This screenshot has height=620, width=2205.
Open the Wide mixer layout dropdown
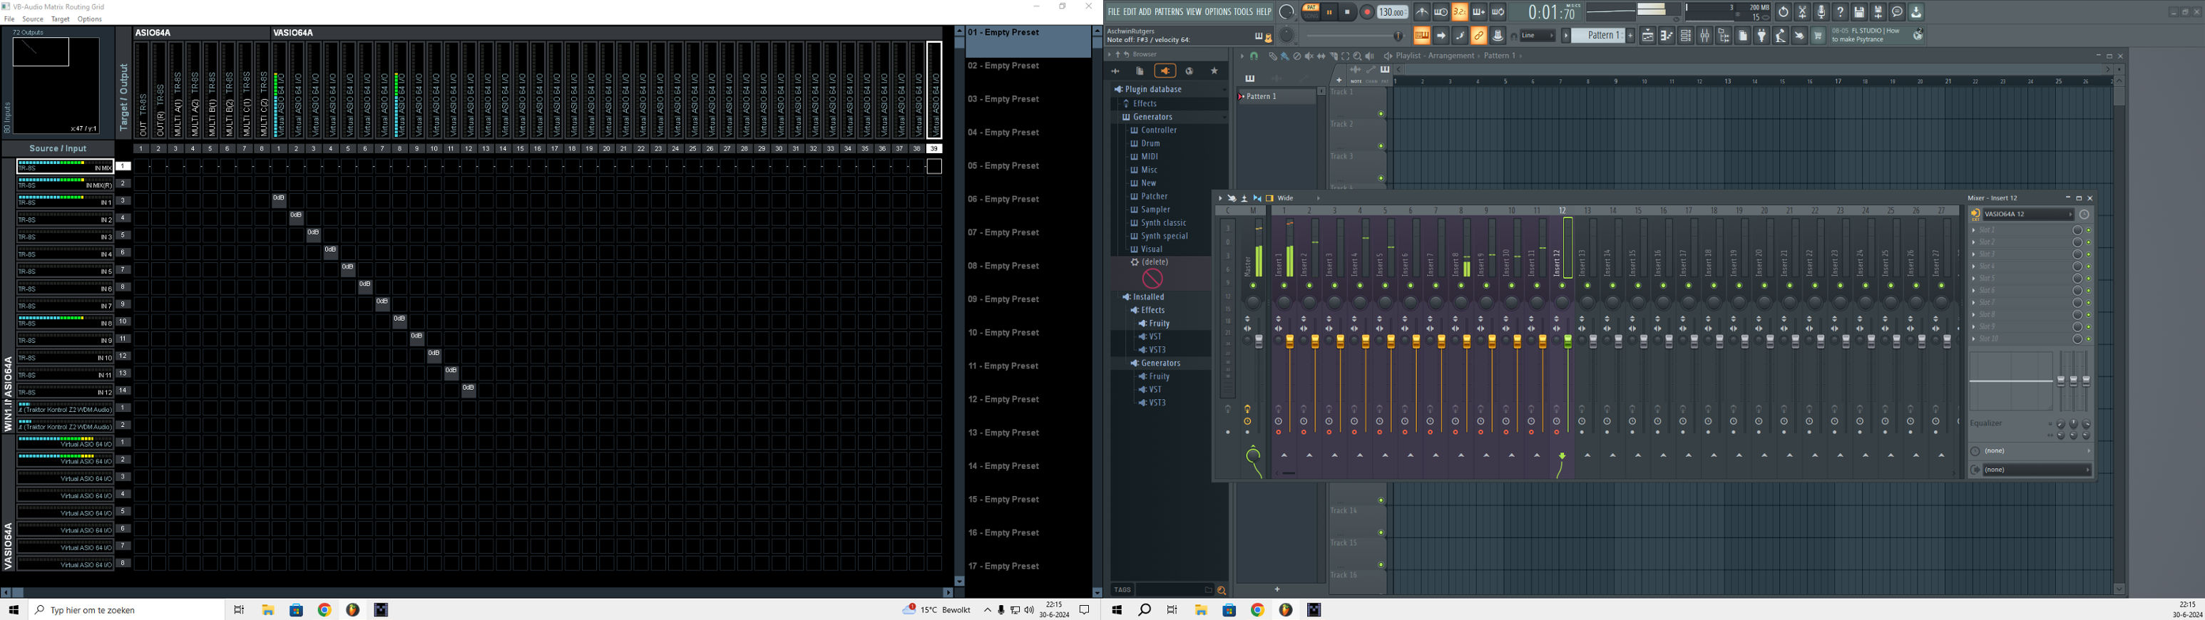tap(1299, 197)
